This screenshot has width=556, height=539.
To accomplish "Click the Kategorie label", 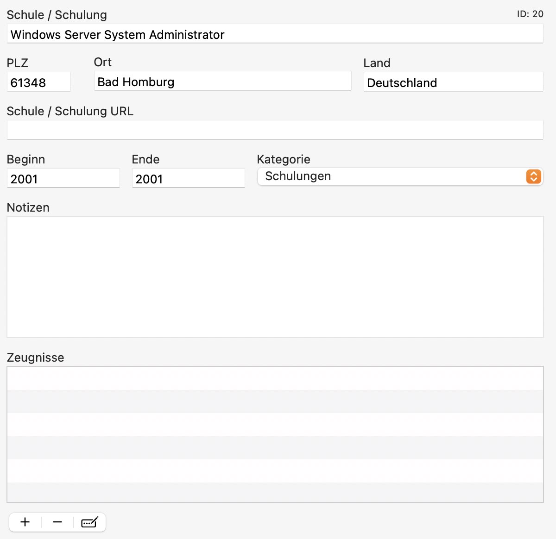I will [284, 160].
